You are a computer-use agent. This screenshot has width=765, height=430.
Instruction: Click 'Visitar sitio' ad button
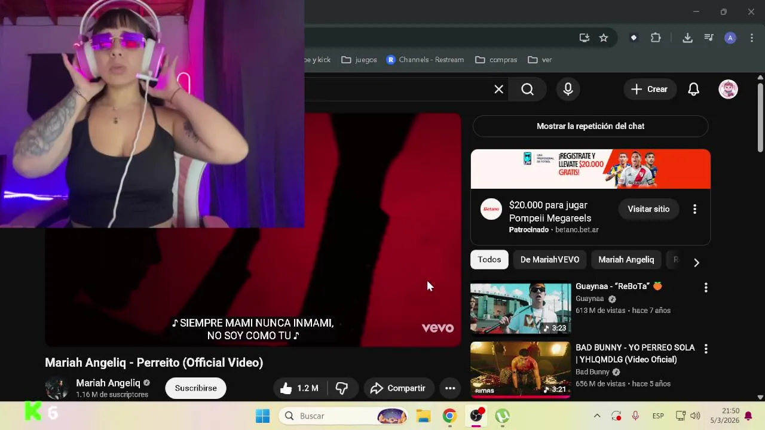tap(648, 209)
